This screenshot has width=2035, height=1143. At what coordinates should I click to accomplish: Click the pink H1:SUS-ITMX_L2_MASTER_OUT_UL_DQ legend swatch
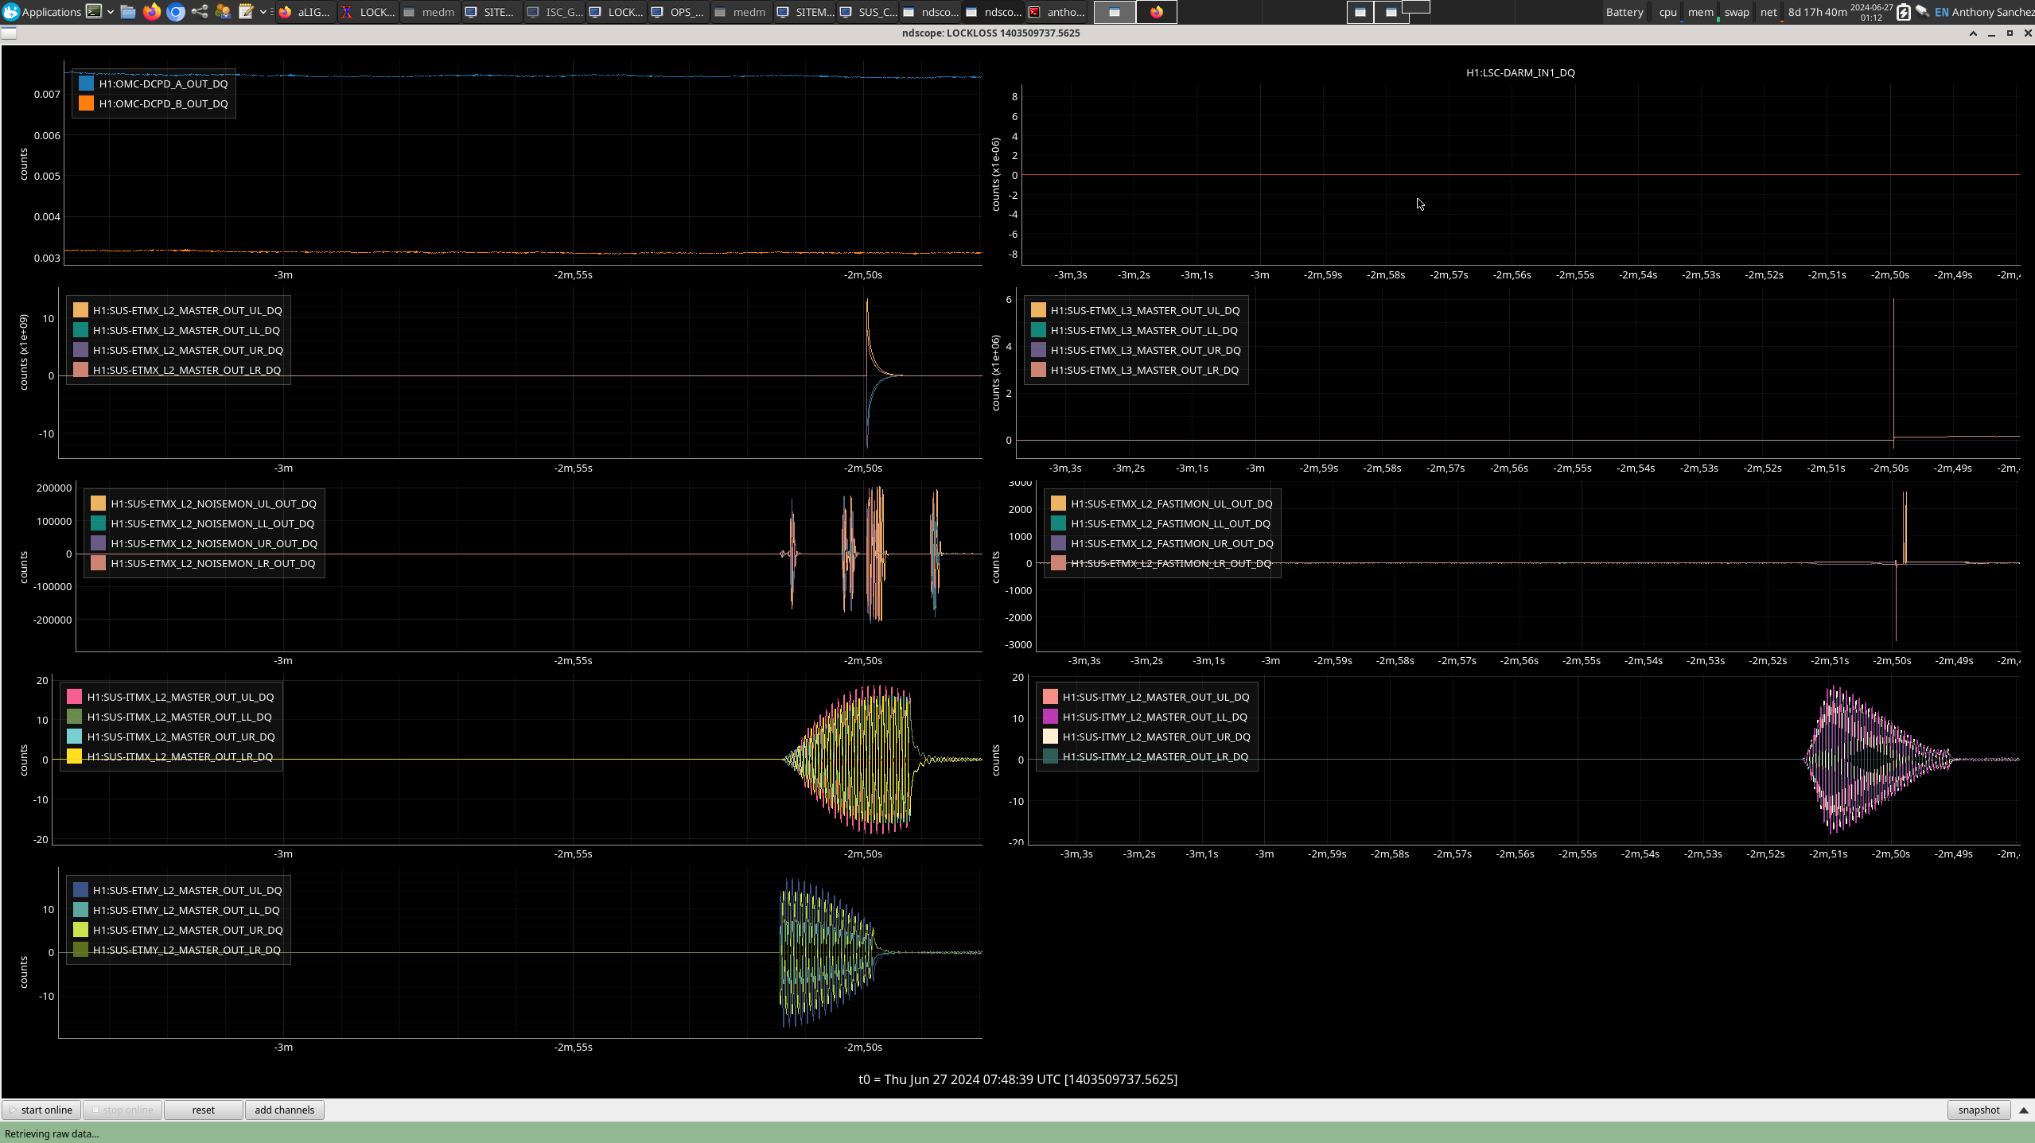(74, 697)
